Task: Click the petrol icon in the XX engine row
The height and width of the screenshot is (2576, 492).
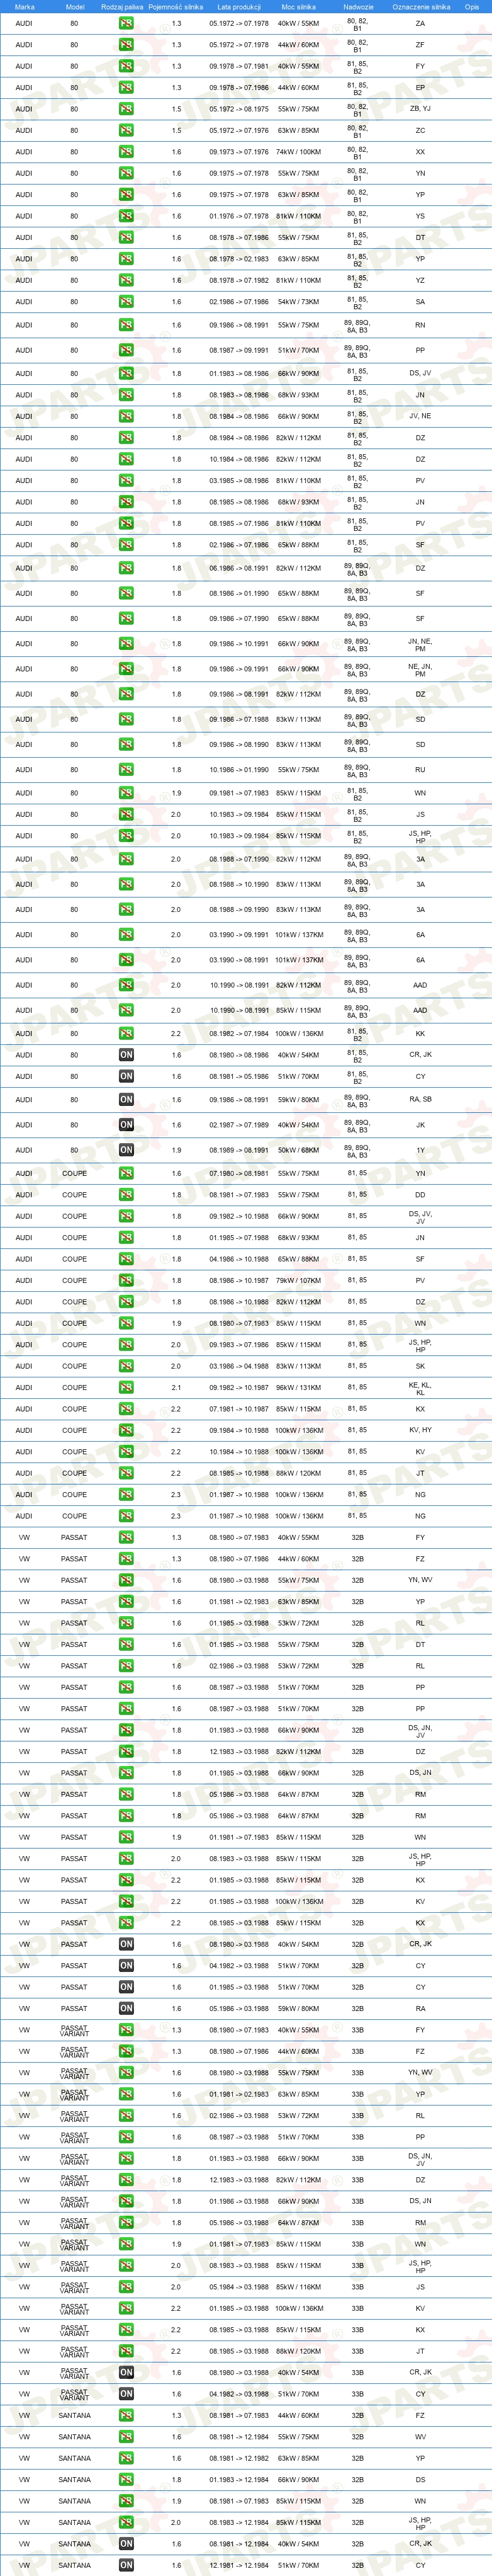Action: (126, 152)
